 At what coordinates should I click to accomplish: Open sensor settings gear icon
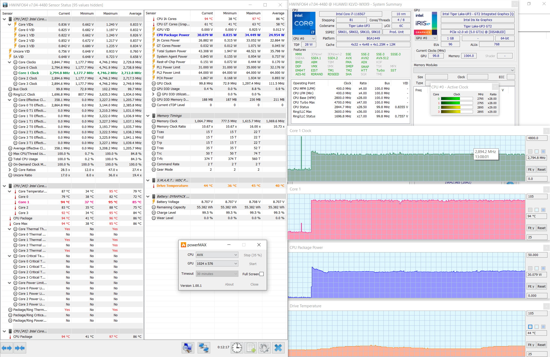pyautogui.click(x=264, y=348)
